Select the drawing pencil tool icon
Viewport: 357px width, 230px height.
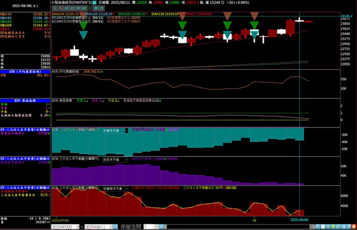(349, 227)
